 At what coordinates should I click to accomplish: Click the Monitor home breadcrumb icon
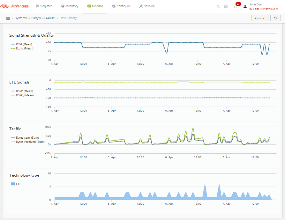click(x=8, y=18)
